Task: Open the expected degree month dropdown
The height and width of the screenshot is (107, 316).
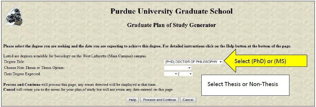Action: [x=171, y=74]
